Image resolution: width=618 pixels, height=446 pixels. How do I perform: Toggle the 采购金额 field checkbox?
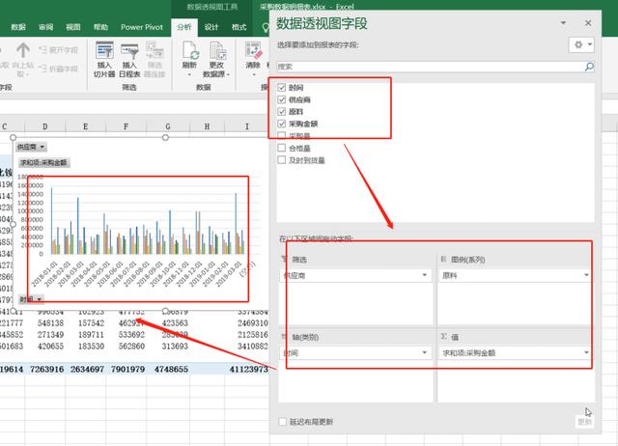(x=281, y=124)
